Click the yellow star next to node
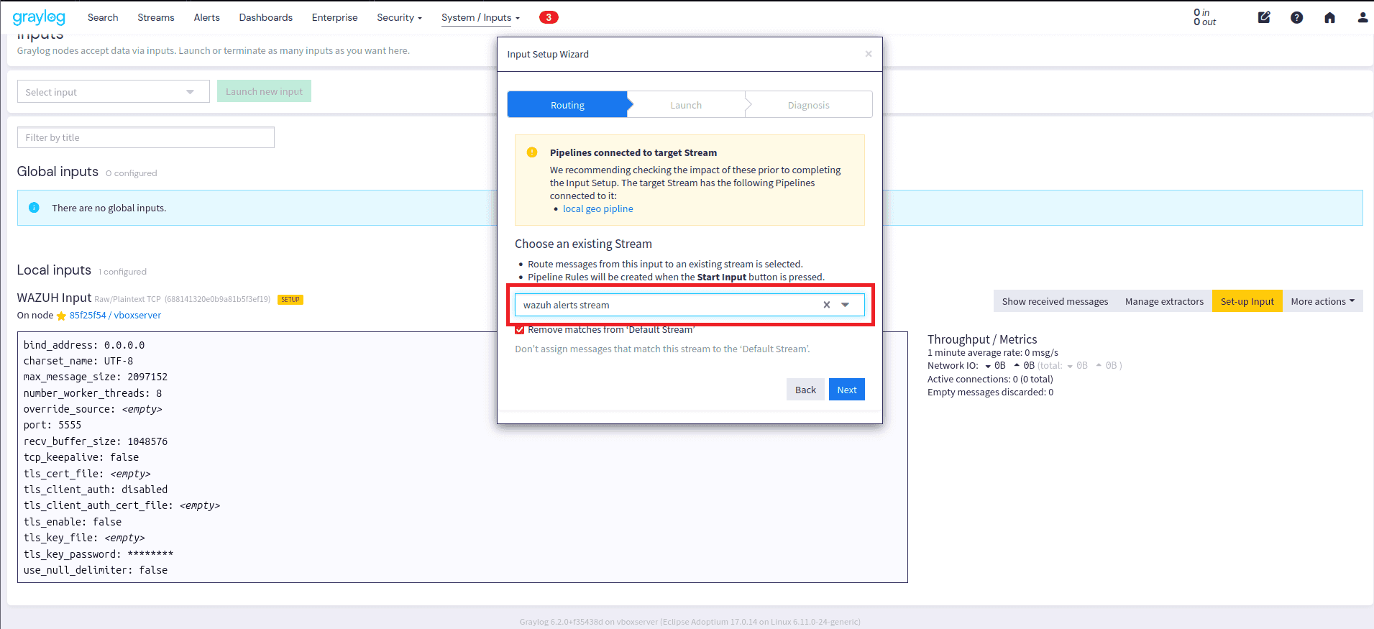 coord(61,316)
